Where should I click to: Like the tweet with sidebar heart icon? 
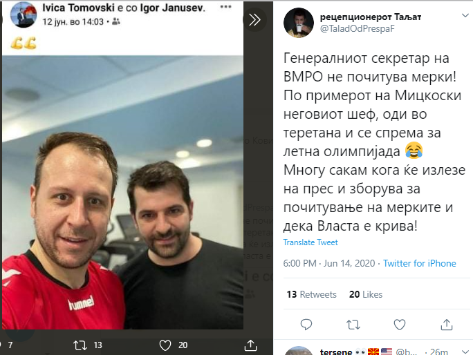coord(400,325)
